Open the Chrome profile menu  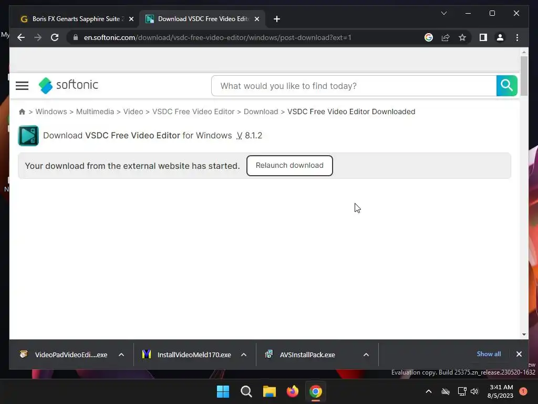tap(500, 37)
